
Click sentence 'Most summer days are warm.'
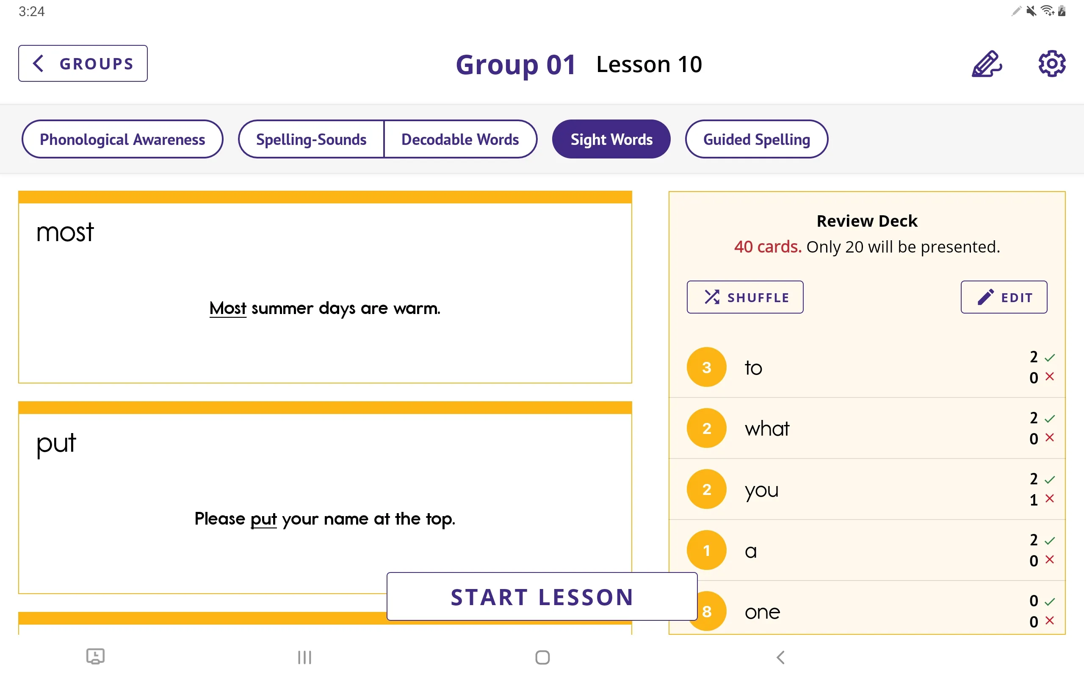click(x=325, y=308)
